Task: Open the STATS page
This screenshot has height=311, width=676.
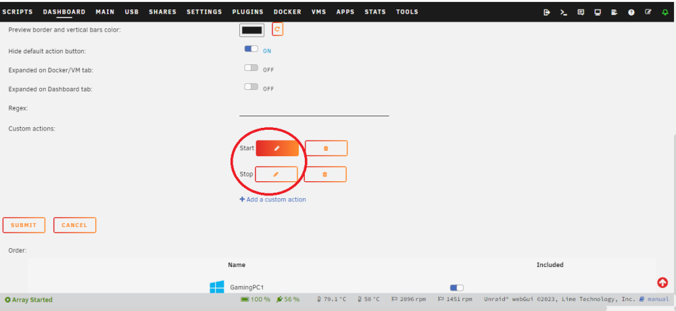Action: point(375,12)
